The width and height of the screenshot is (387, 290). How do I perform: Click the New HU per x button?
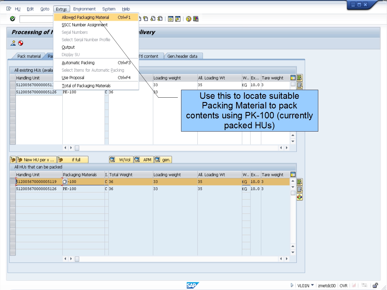(36, 160)
